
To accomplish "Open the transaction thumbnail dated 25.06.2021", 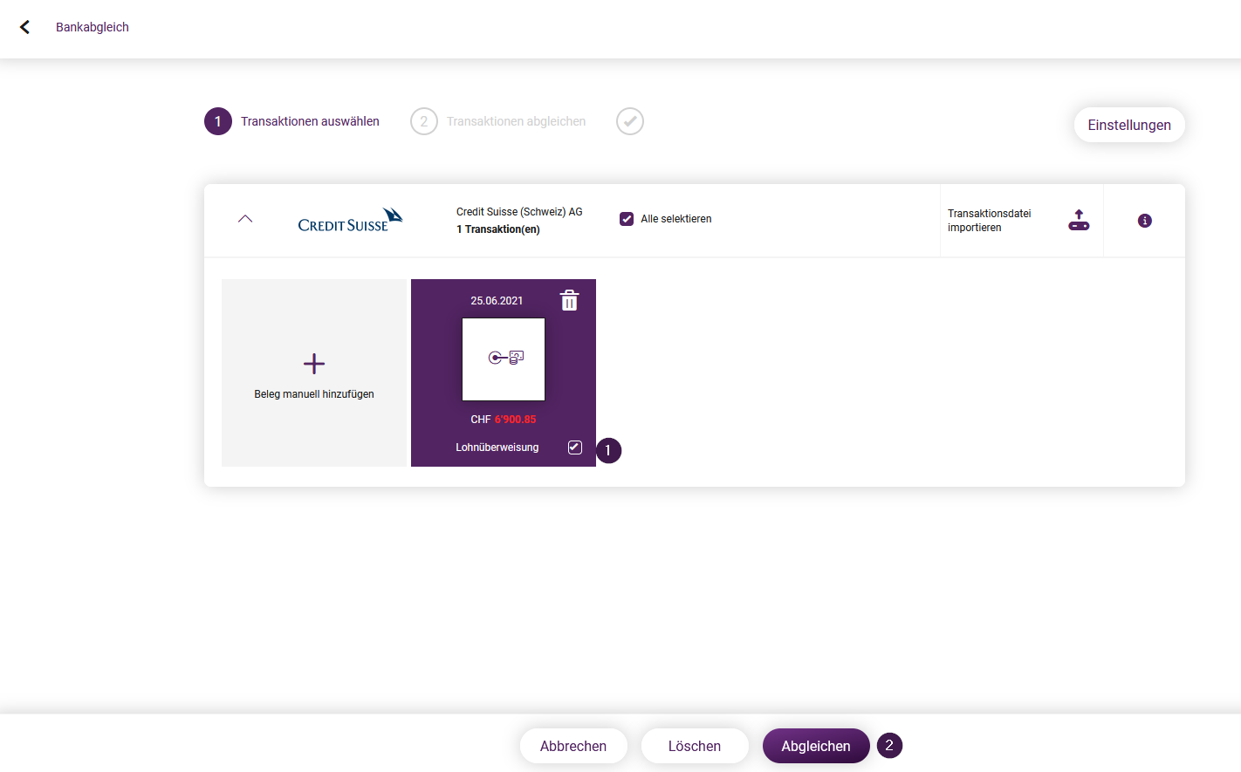I will coord(504,359).
